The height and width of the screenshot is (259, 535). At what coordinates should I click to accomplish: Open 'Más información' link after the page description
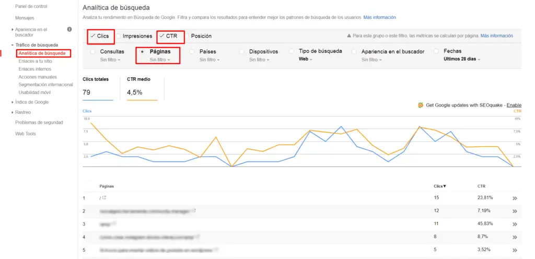[380, 17]
